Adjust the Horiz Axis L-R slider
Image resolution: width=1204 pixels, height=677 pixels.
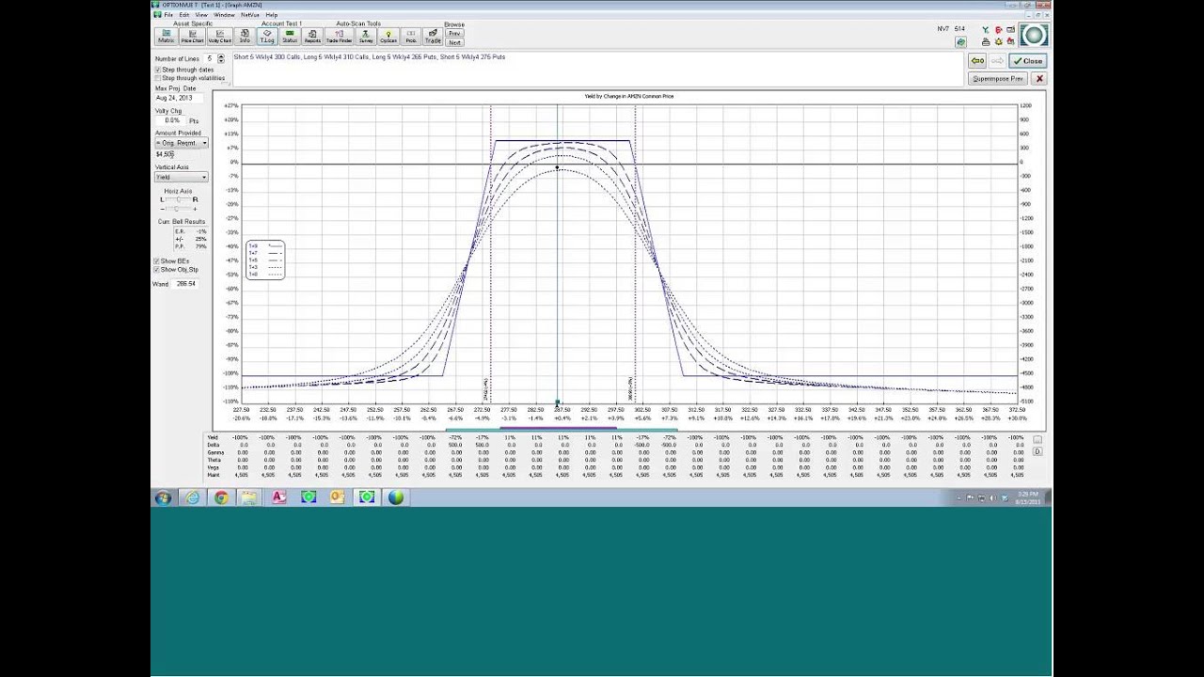(178, 199)
